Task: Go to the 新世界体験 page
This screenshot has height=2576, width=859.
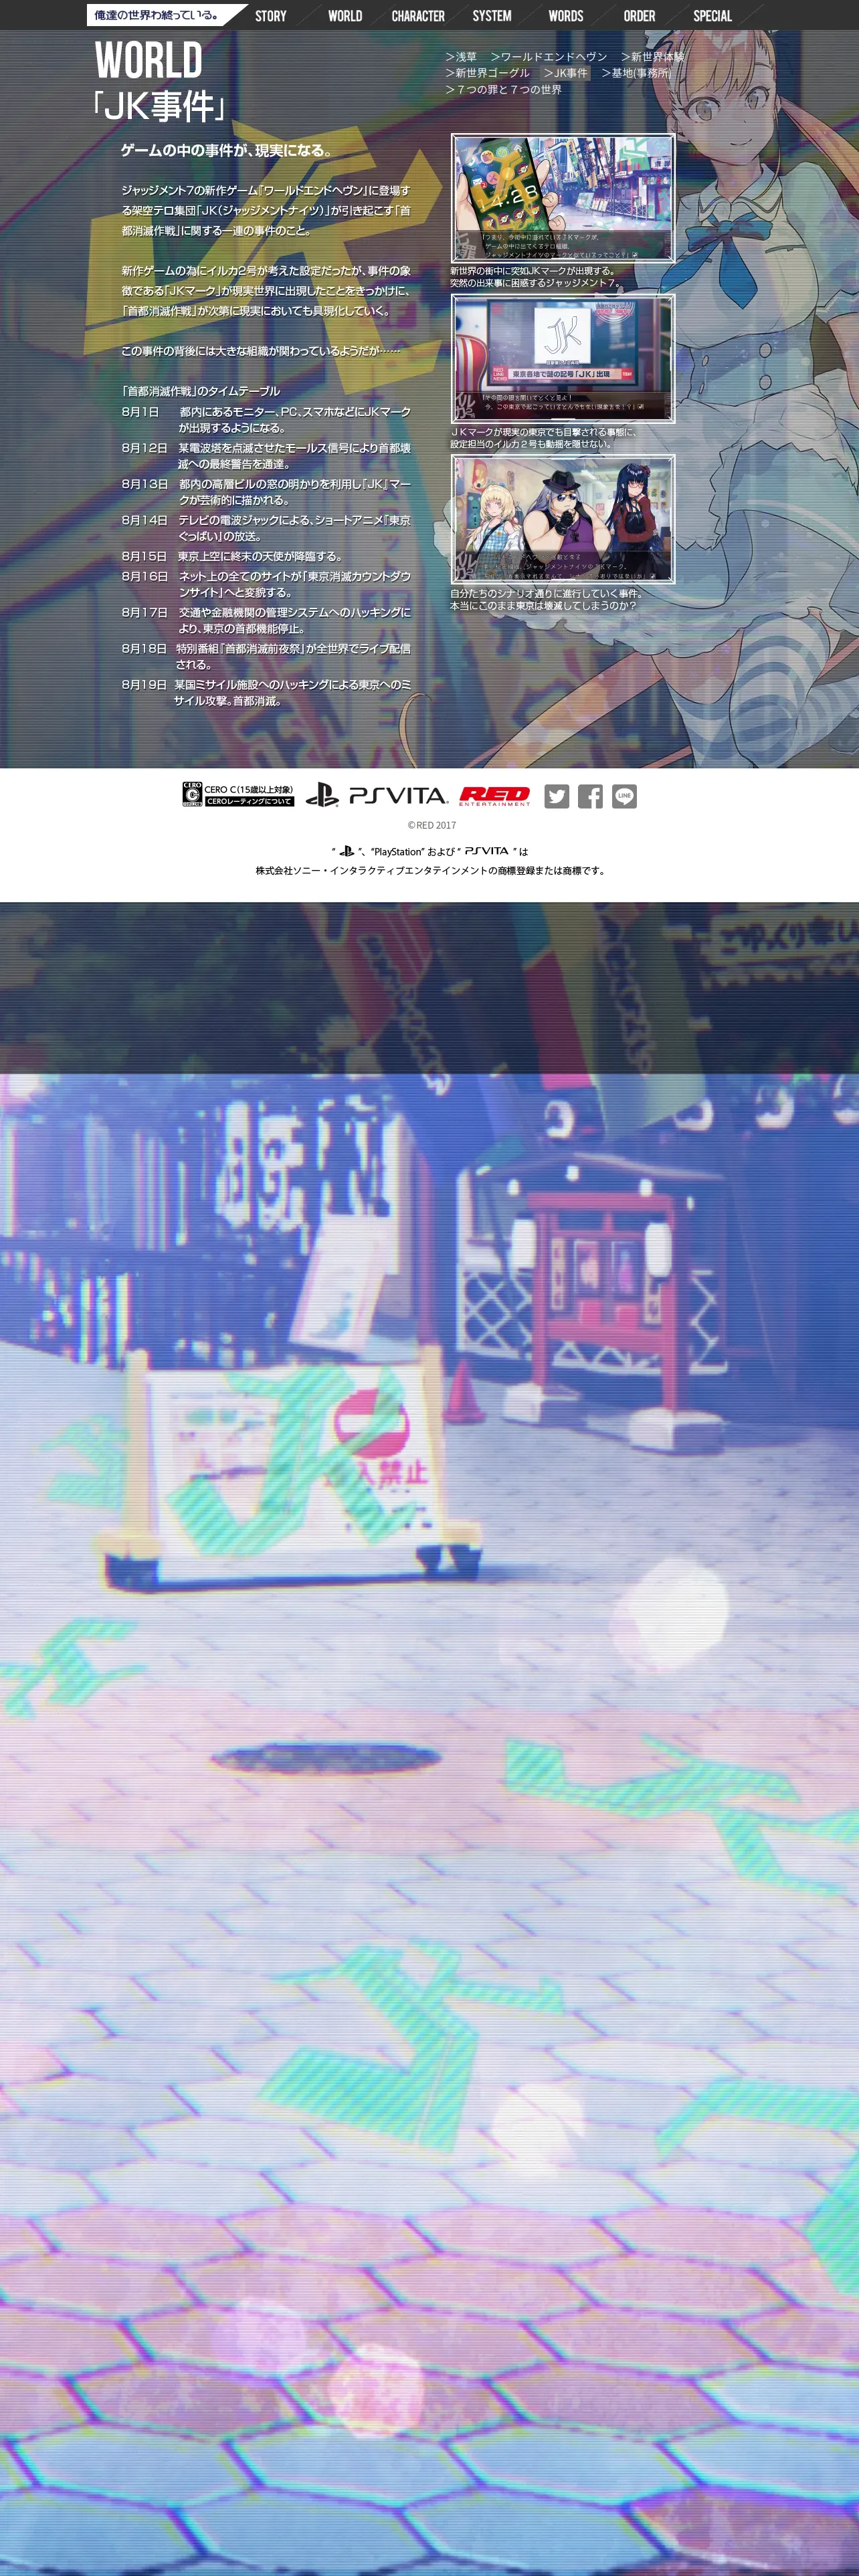Action: [653, 57]
